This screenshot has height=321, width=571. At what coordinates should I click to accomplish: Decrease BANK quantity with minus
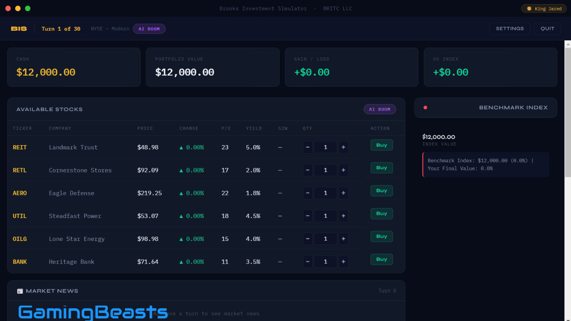point(307,262)
